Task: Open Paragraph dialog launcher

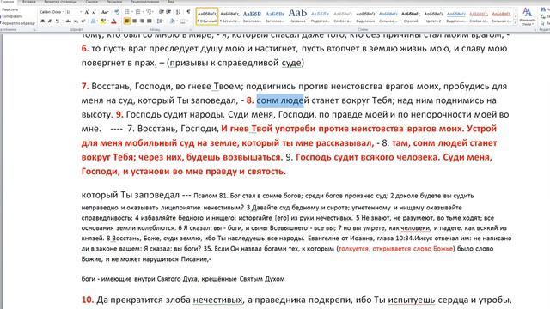Action: [191, 30]
